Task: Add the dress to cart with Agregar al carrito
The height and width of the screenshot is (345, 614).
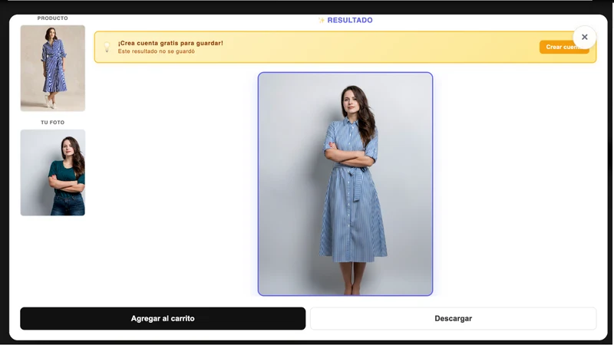Action: (163, 318)
